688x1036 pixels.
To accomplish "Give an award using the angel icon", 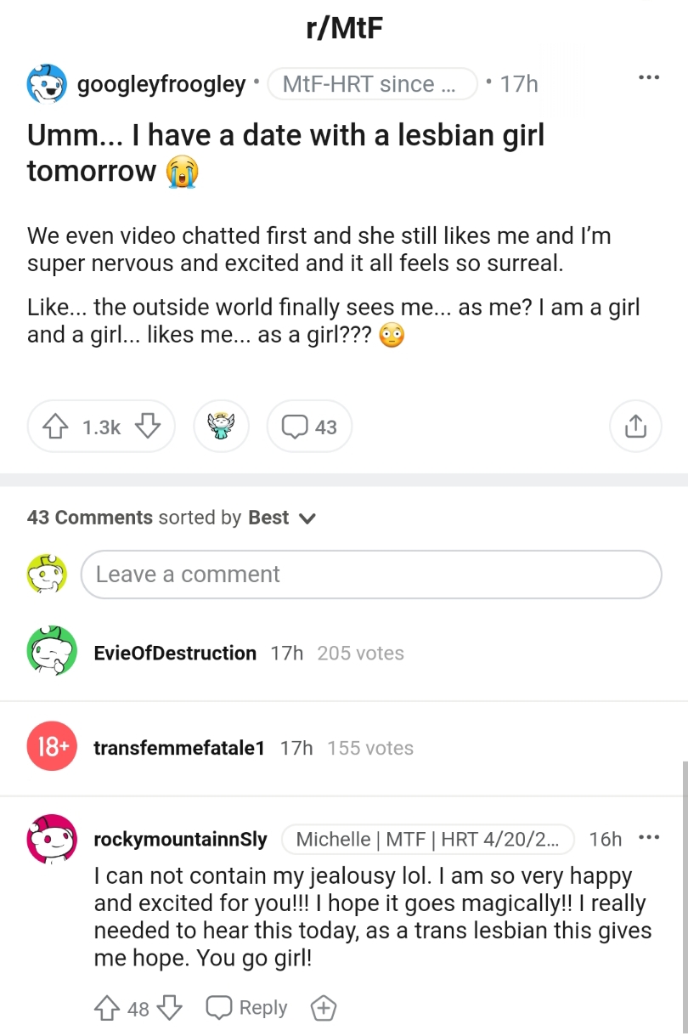I will pos(221,426).
